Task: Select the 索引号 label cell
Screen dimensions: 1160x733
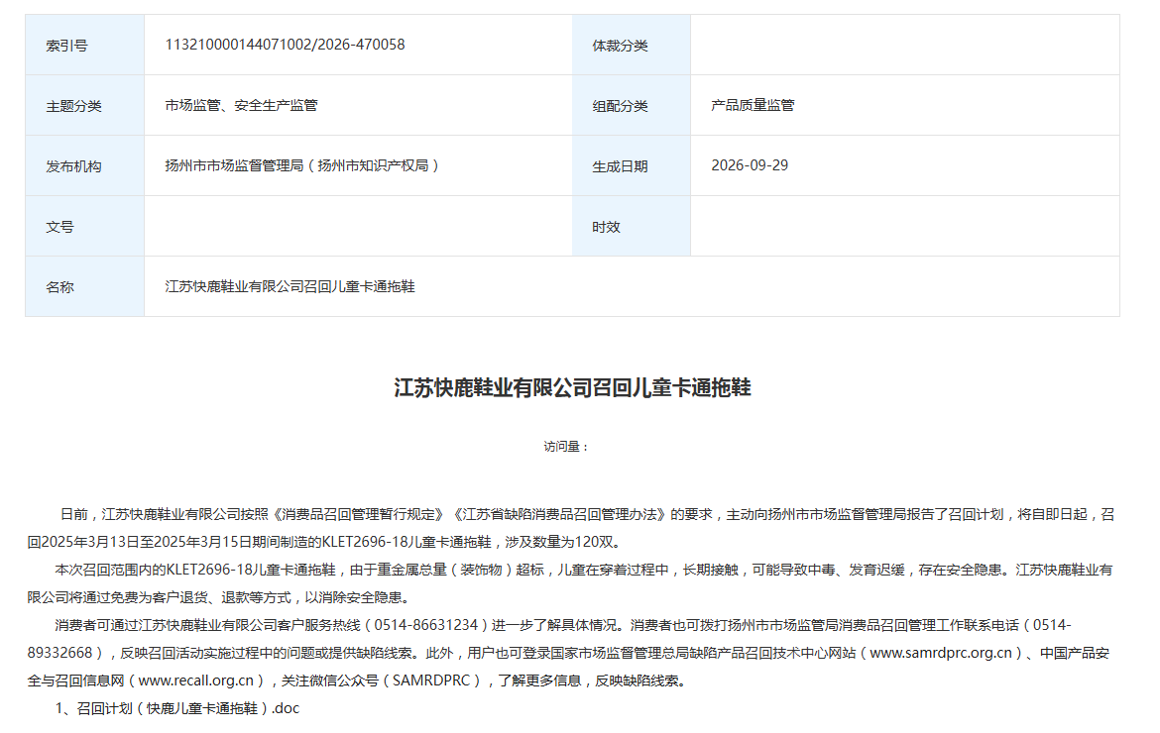Action: point(85,46)
